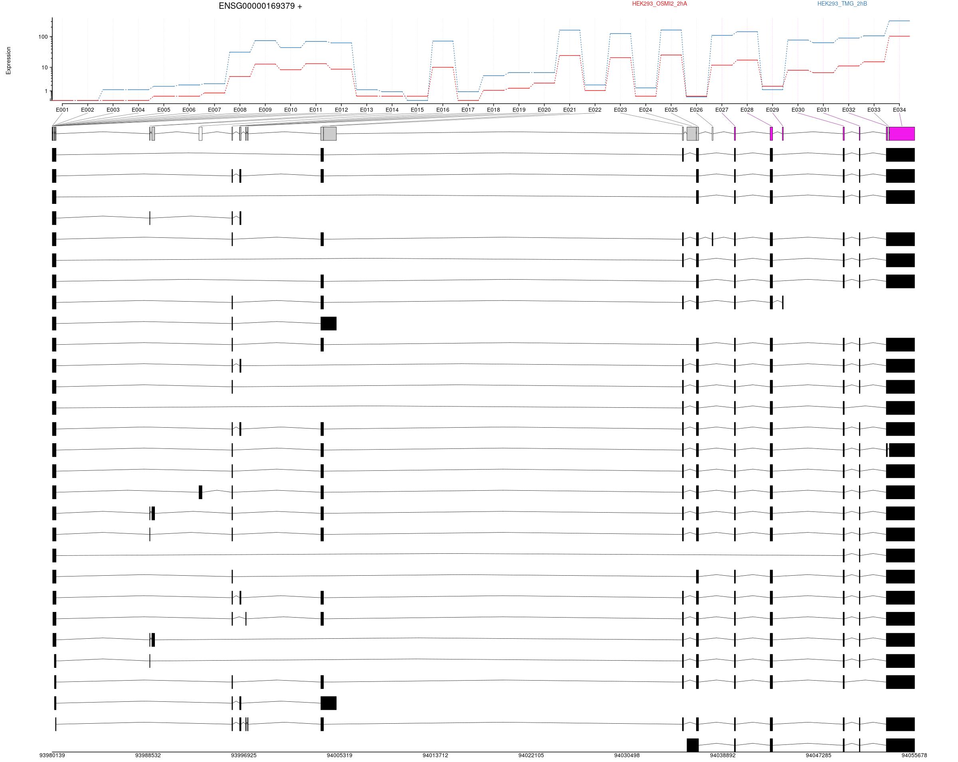Click exon label E014
The width and height of the screenshot is (958, 762).
[392, 110]
